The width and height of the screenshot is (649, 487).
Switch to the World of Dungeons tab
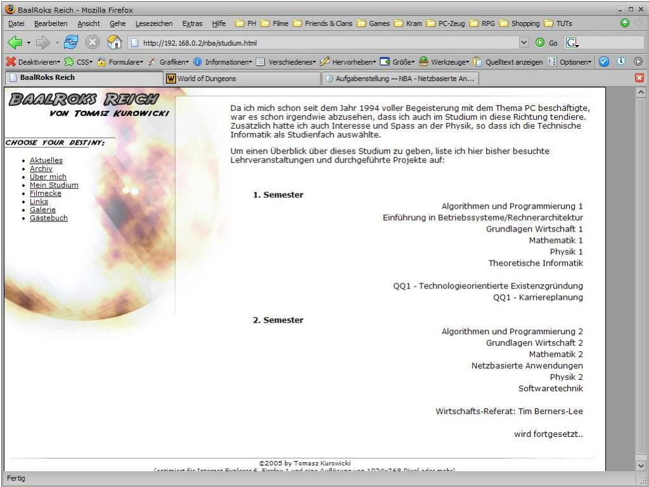click(x=241, y=78)
